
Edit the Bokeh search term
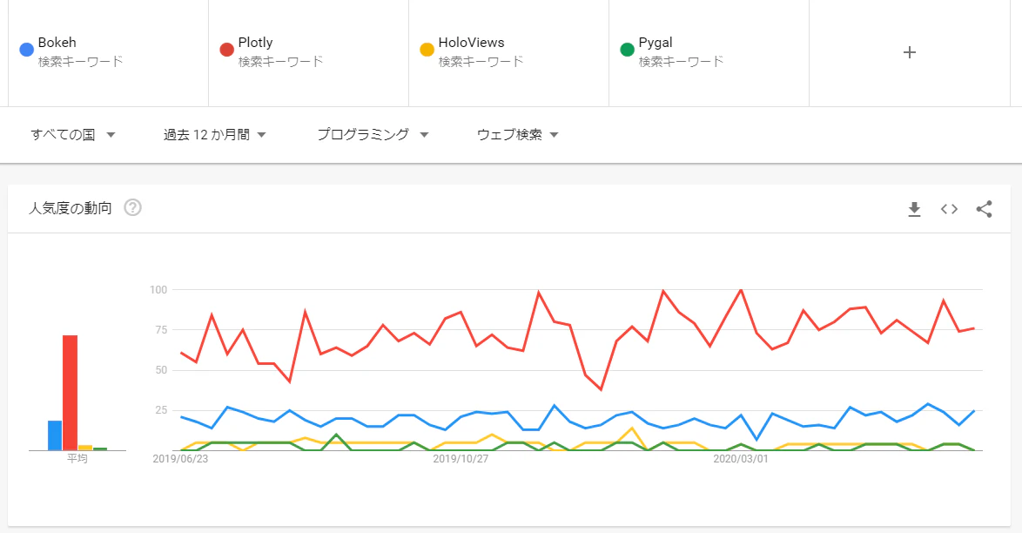coord(57,43)
